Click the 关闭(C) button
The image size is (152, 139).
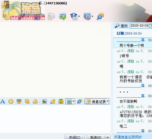pos(75,137)
